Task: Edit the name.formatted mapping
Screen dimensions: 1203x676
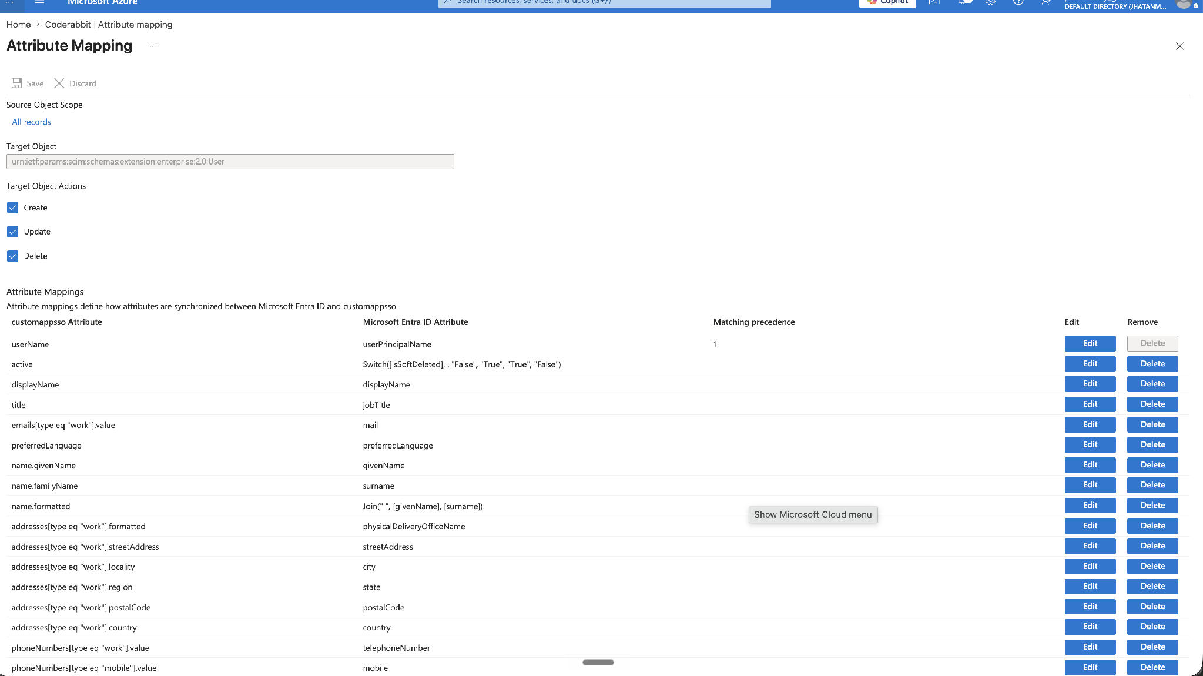Action: pyautogui.click(x=1090, y=506)
